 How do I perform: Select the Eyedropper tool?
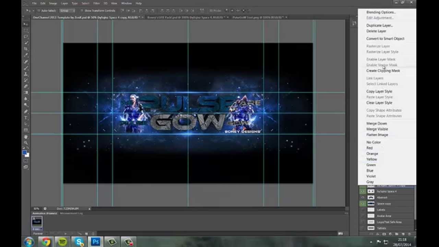[26, 55]
